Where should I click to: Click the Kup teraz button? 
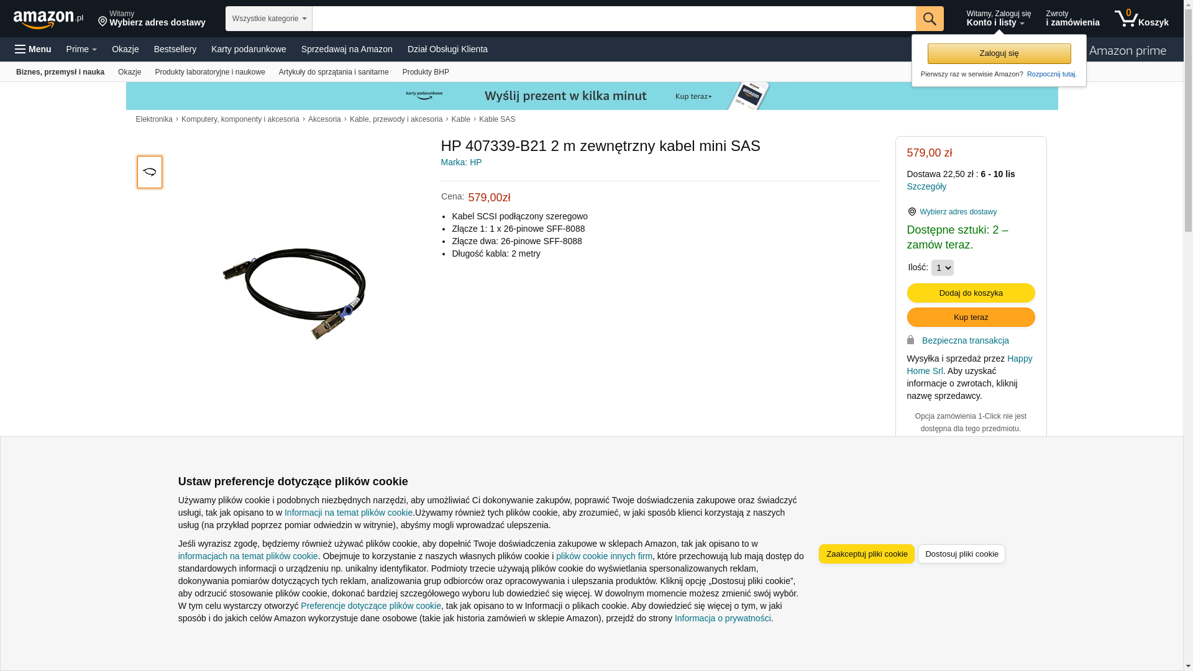click(x=971, y=317)
